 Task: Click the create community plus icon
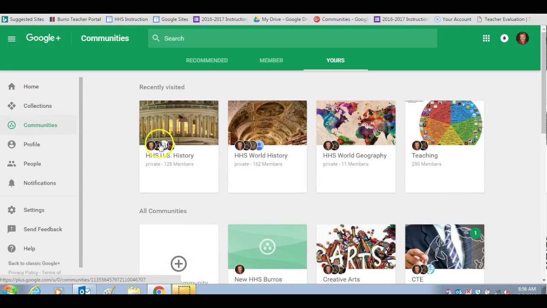179,264
